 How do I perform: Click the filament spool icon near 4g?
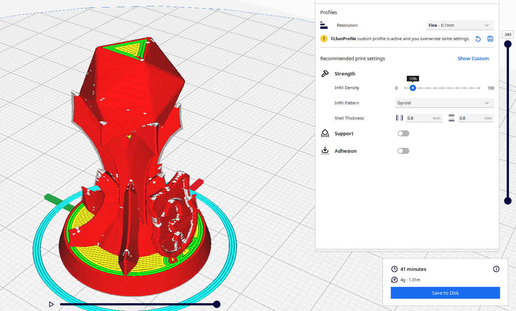[x=394, y=280]
